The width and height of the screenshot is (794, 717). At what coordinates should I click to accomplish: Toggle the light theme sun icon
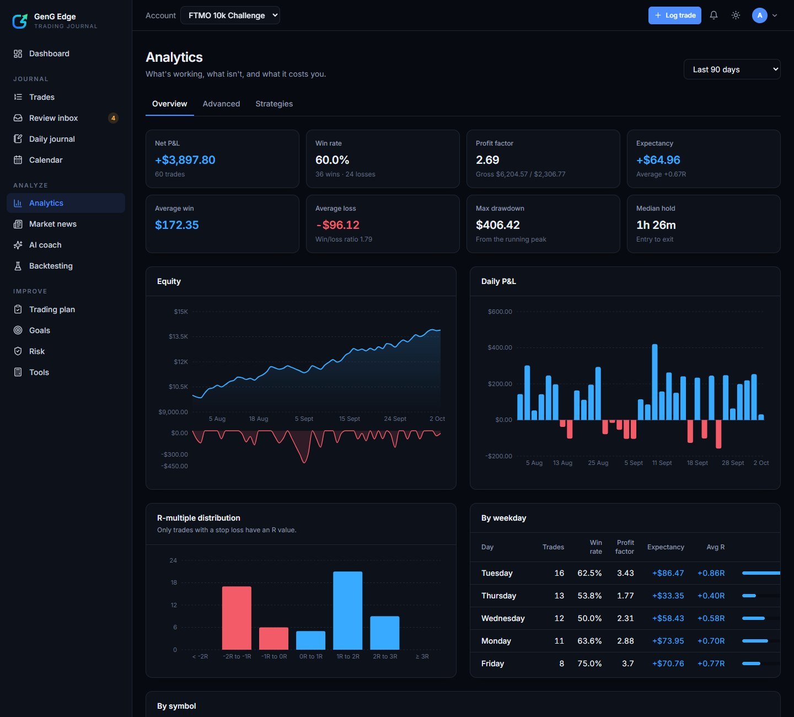point(736,15)
